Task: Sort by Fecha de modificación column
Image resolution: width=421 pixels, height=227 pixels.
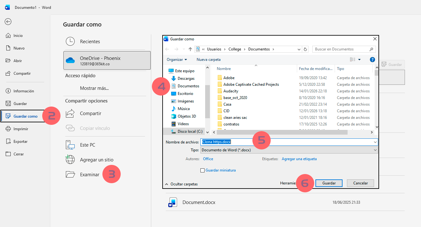Action: click(316, 69)
